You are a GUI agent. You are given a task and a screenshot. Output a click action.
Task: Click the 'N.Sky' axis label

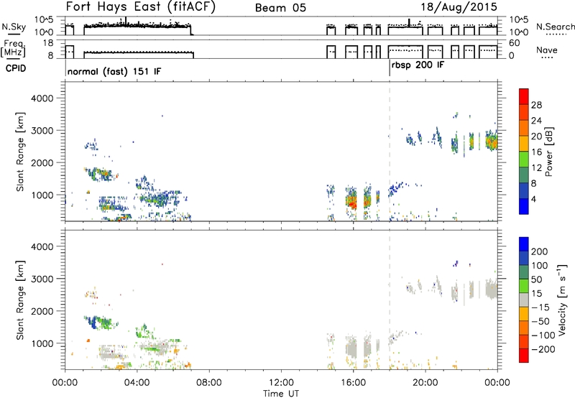coord(14,27)
